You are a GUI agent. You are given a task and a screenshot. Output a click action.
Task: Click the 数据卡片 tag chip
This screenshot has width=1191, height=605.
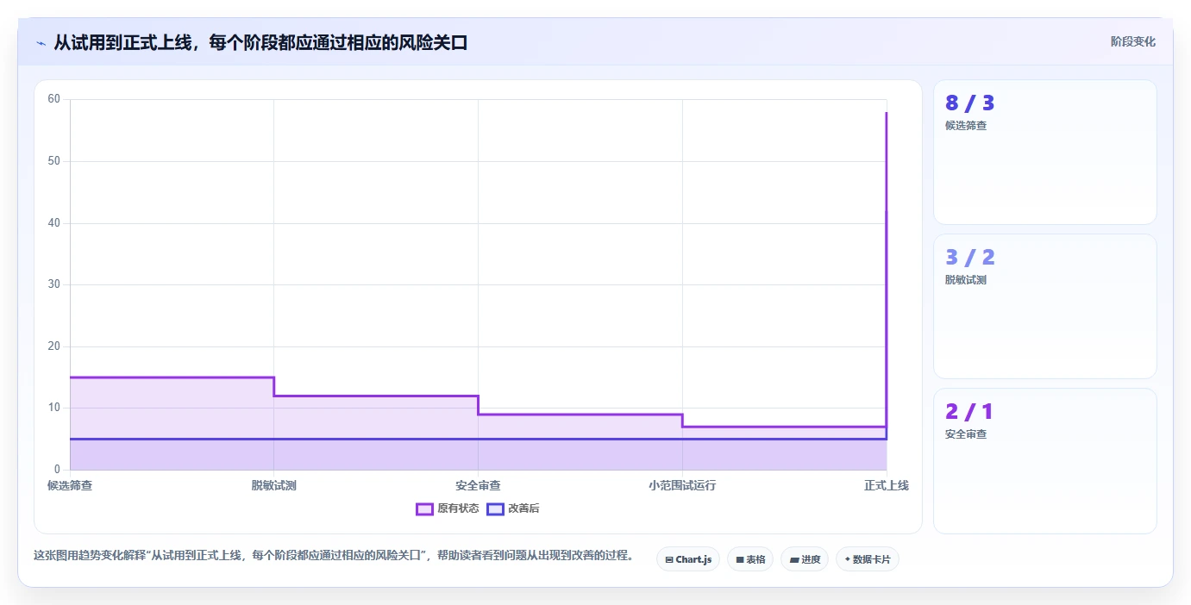click(x=868, y=559)
